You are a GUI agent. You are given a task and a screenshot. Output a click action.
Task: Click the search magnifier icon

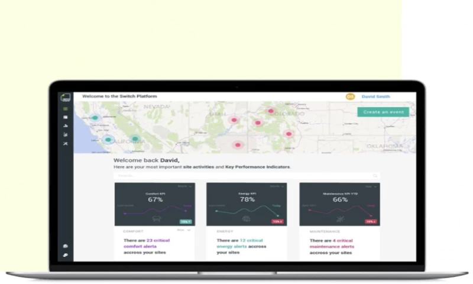(x=375, y=176)
